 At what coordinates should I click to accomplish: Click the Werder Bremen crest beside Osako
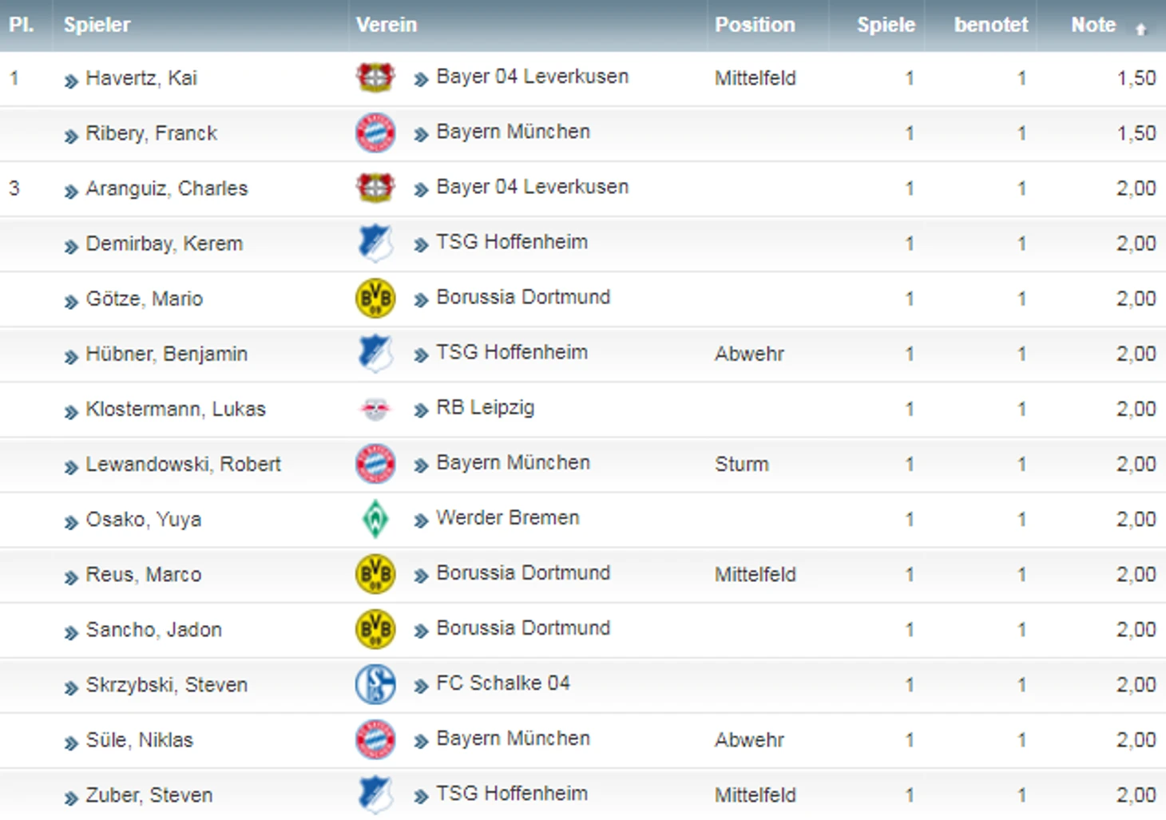pos(375,519)
